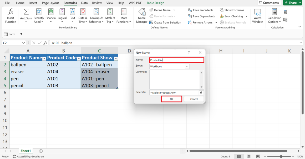Open the Table Design tab
The width and height of the screenshot is (305, 159).
(155, 3)
